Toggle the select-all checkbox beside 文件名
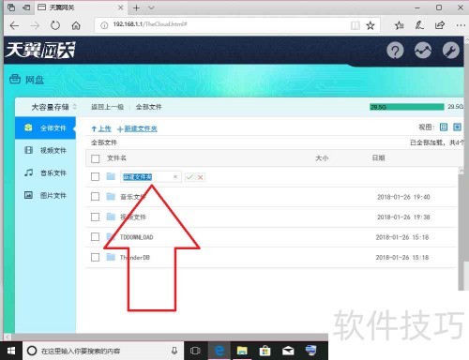The height and width of the screenshot is (360, 469). point(96,158)
